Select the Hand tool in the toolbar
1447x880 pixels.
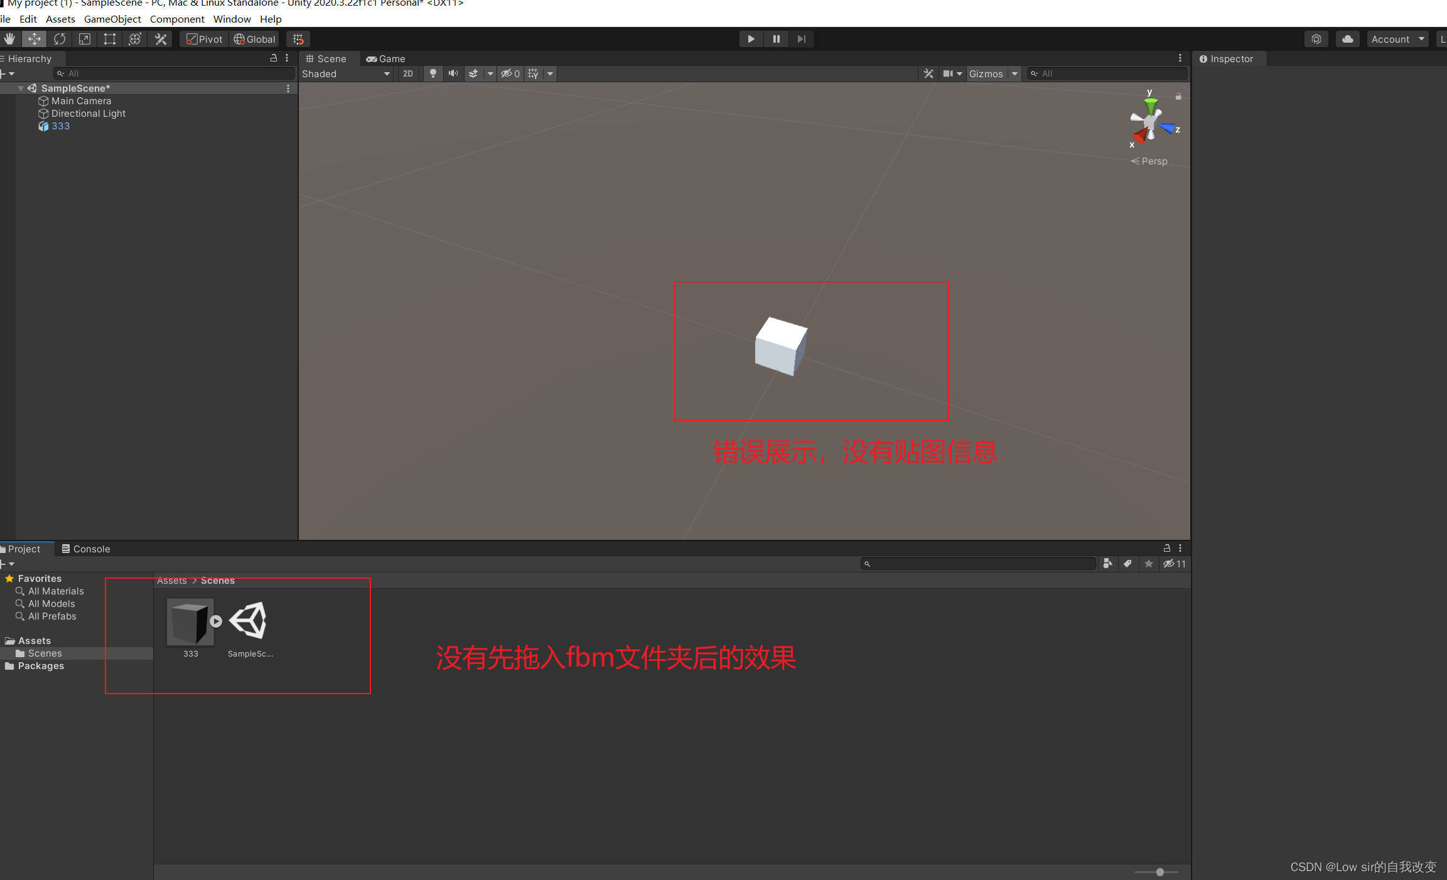click(x=9, y=39)
